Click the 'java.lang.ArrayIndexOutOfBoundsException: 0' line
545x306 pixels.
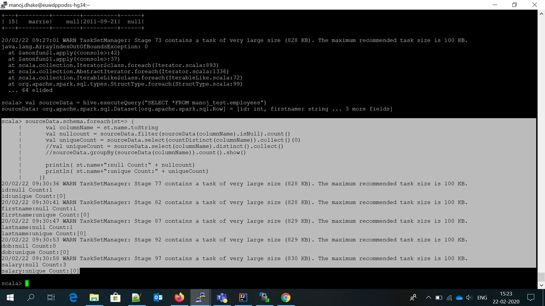click(75, 46)
